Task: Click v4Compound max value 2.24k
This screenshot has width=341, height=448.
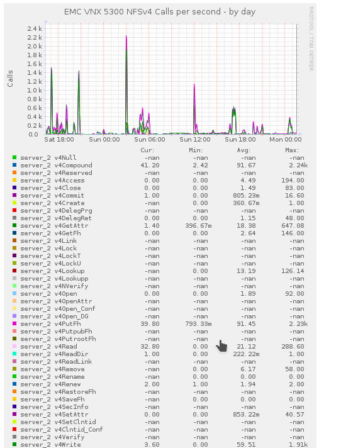Action: 299,165
